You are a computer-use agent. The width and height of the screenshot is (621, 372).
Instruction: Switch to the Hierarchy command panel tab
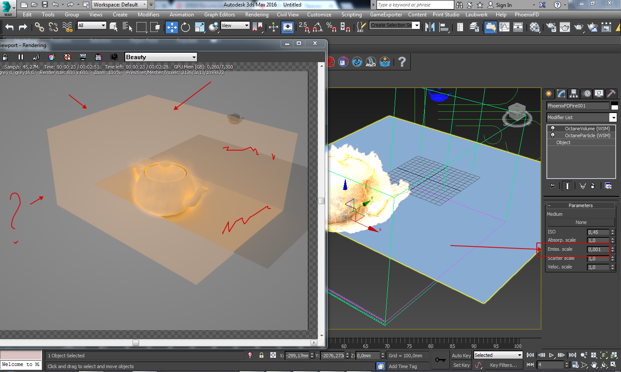tap(573, 93)
